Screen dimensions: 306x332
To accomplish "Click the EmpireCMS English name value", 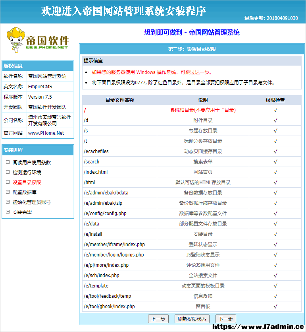I will click(x=40, y=86).
